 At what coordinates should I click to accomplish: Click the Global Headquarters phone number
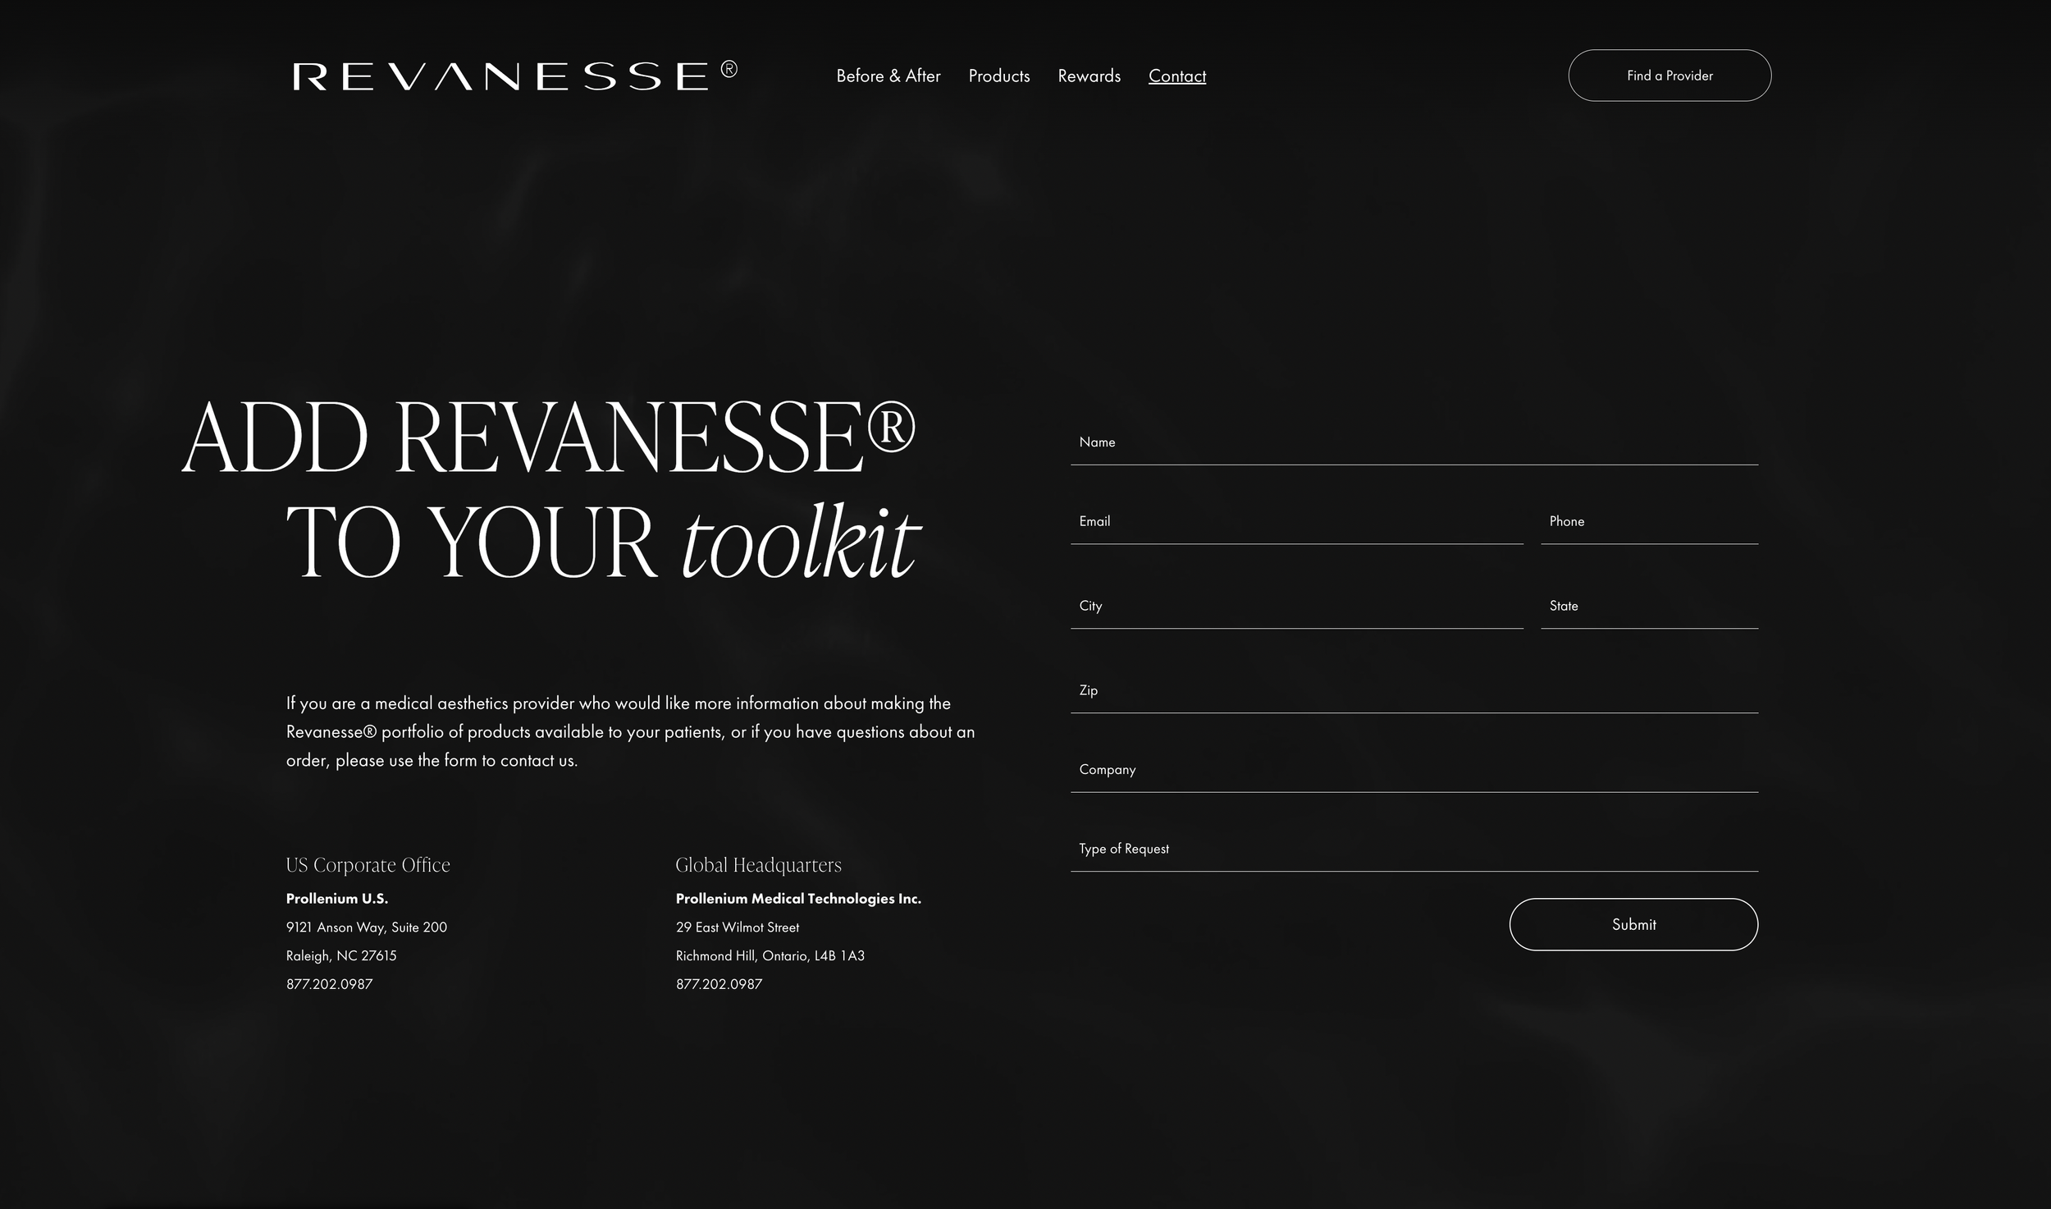(719, 984)
